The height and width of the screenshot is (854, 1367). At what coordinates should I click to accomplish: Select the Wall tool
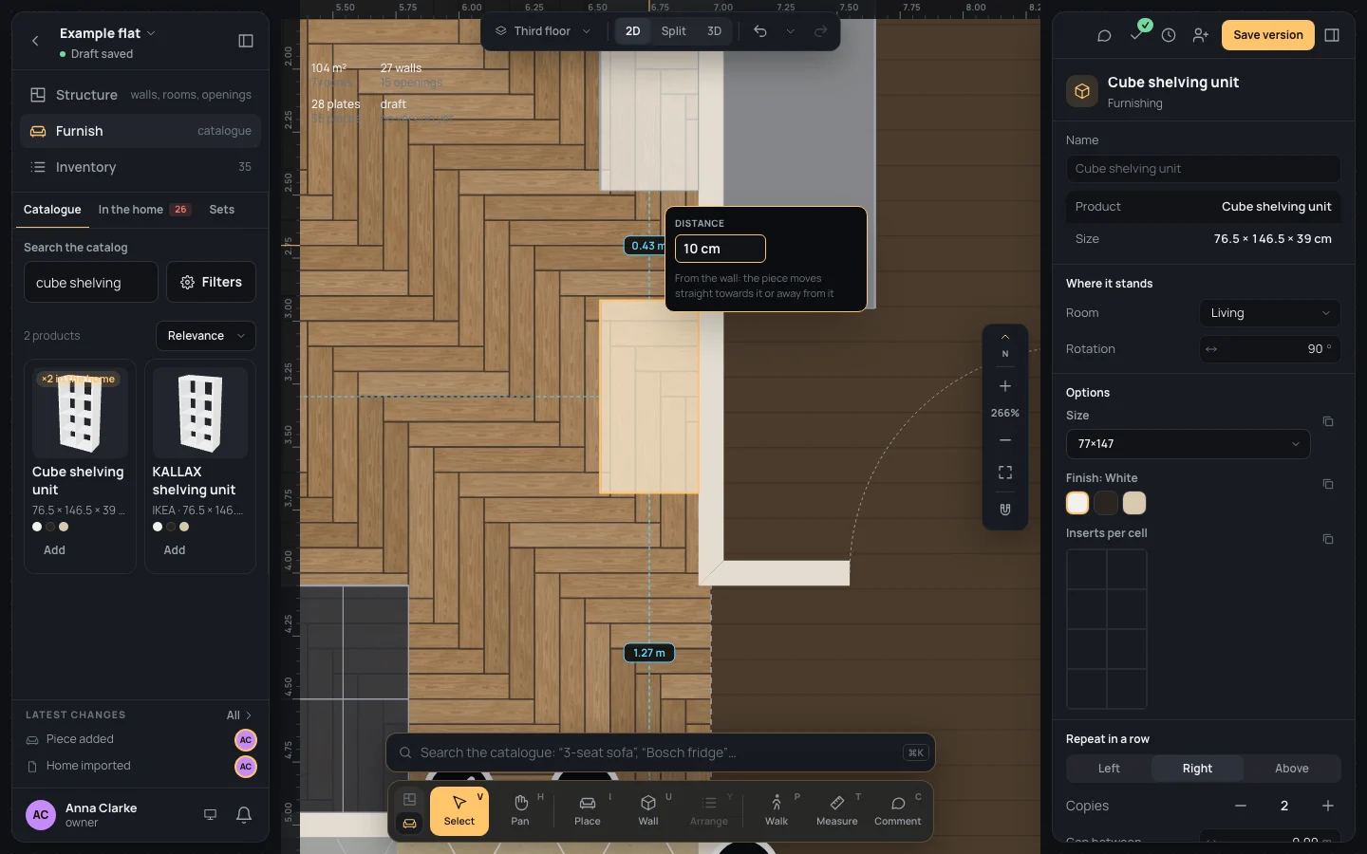(x=648, y=809)
